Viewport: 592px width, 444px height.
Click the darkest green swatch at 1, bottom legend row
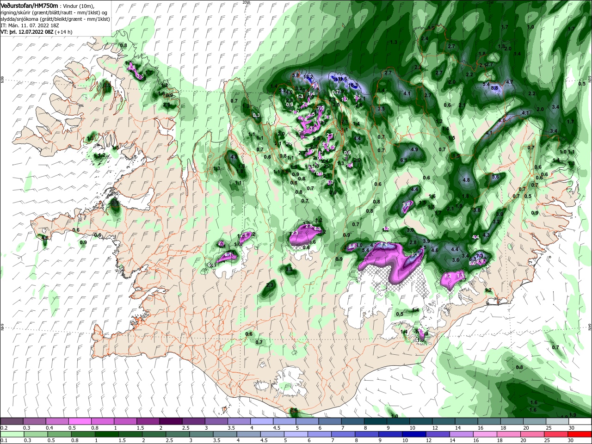107,434
